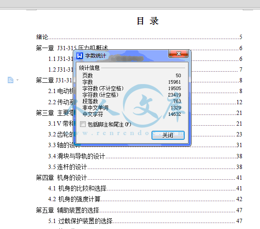Image resolution: width=260 pixels, height=229 pixels.
Task: Click the WPS W icon in dialog title
Action: pyautogui.click(x=80, y=56)
